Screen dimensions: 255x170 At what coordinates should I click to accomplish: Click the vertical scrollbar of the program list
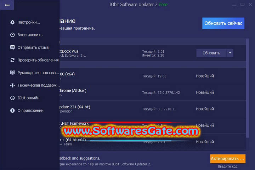click(x=248, y=88)
